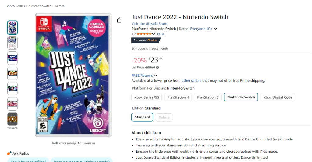Choose the Standard edition option

click(142, 117)
